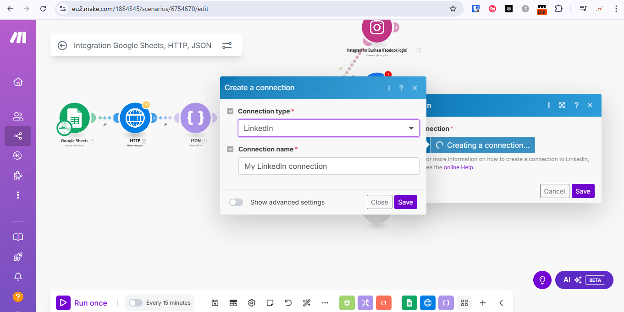624x312 pixels.
Task: Open the book documentation icon in sidebar
Action: 18,237
